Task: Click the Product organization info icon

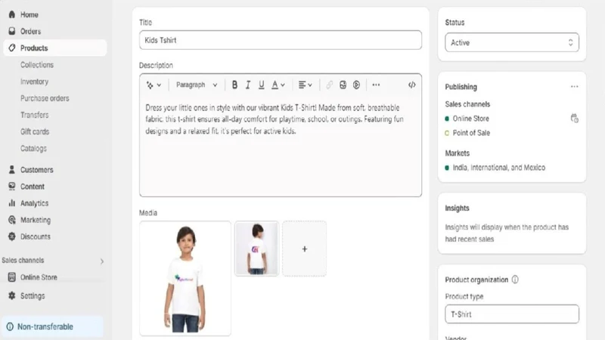Action: [x=515, y=280]
